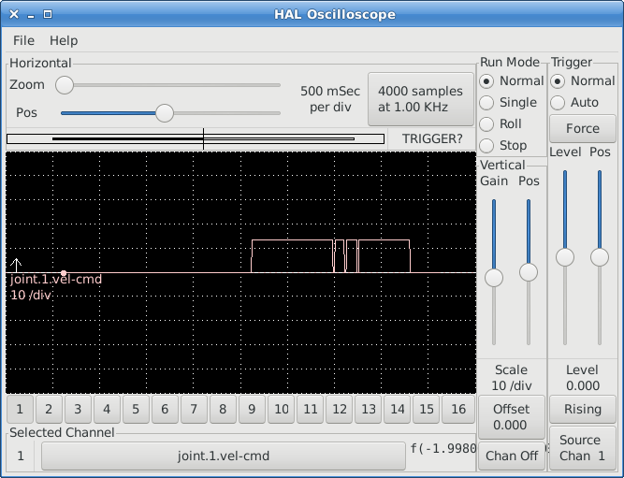Select channel 14 button

398,409
